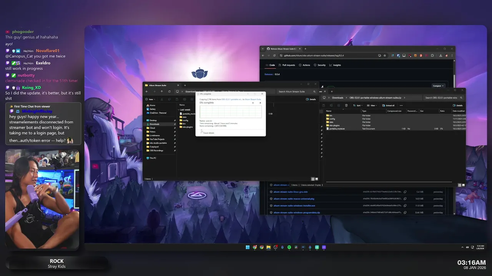Viewport: 492px width, 276px height.
Task: Select config folder in Altum Explorer
Action: point(184,120)
